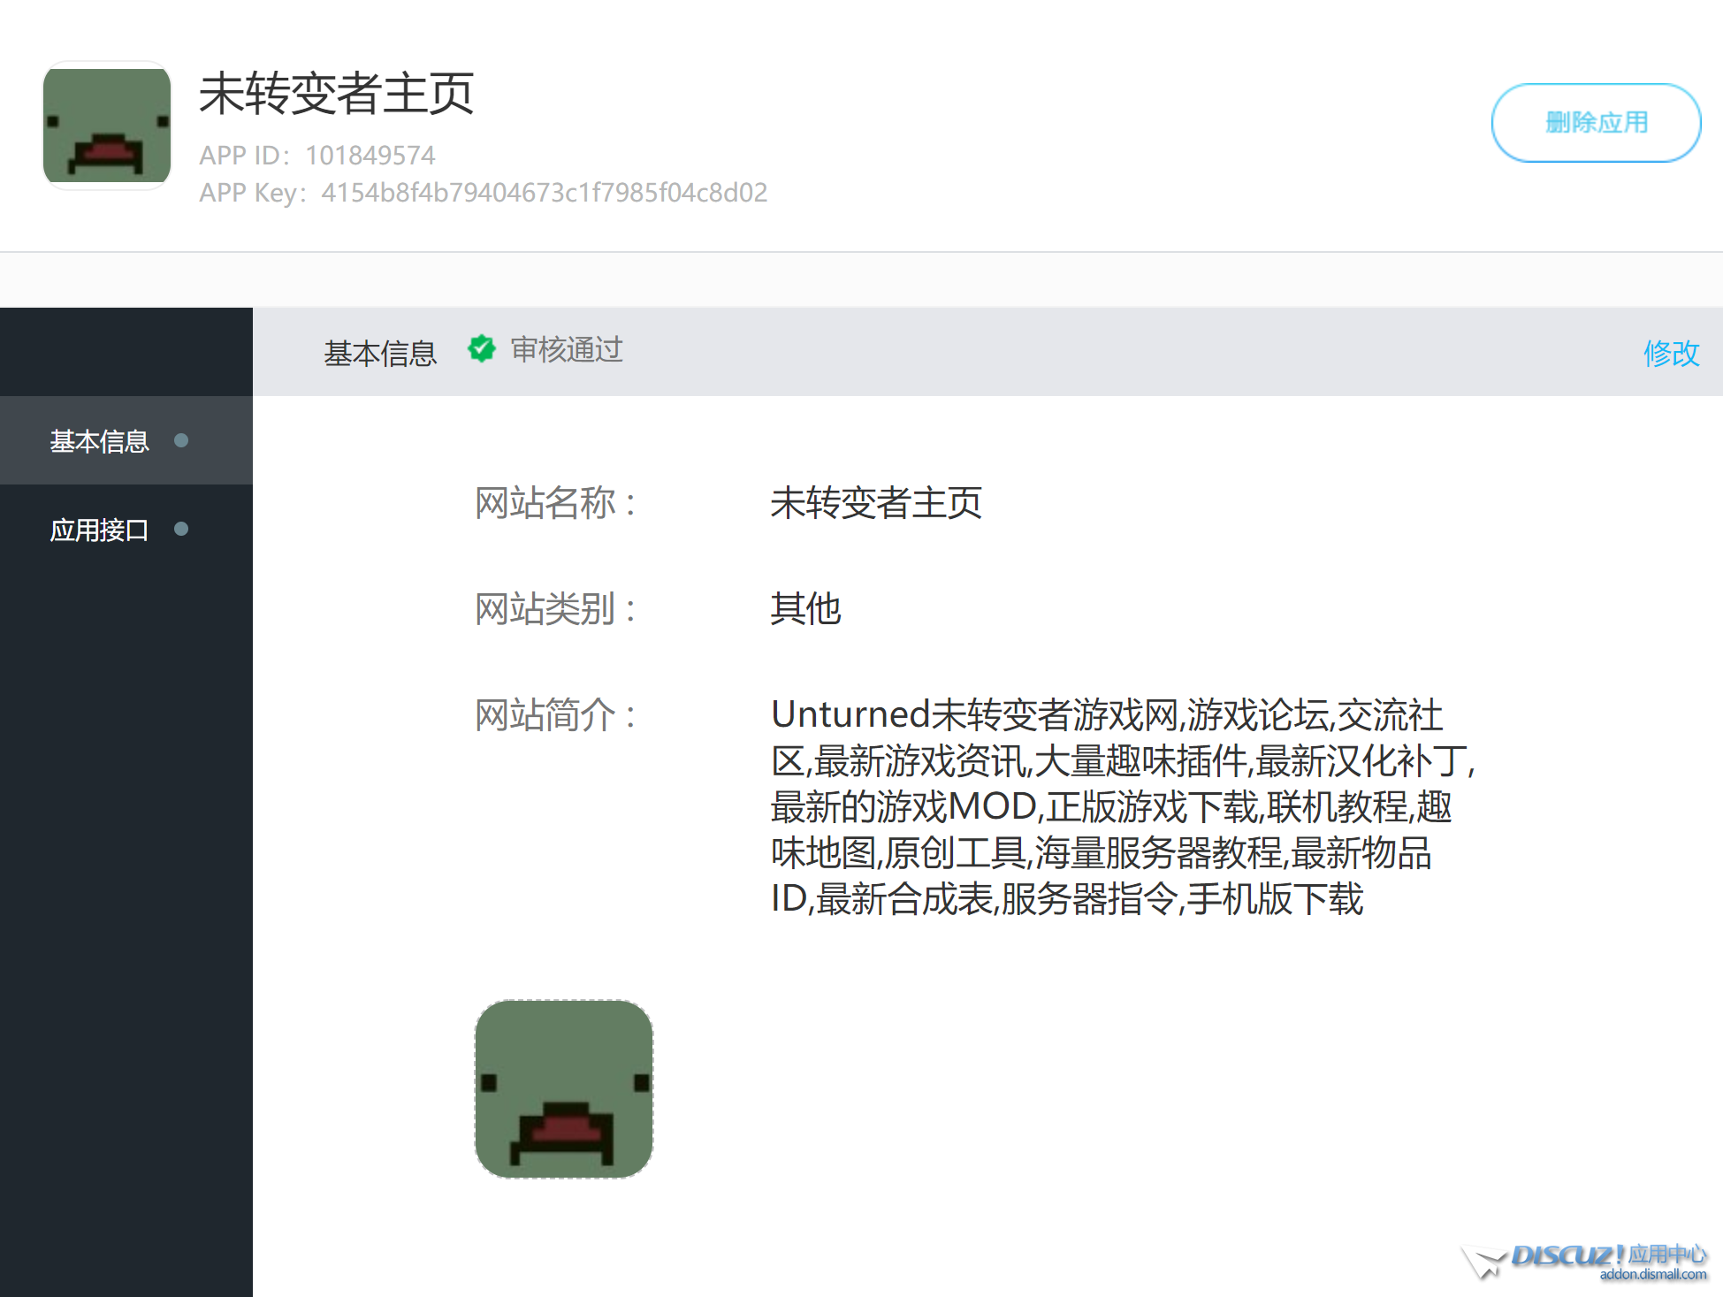
Task: Click the 网站类别 field label
Action: coord(555,609)
